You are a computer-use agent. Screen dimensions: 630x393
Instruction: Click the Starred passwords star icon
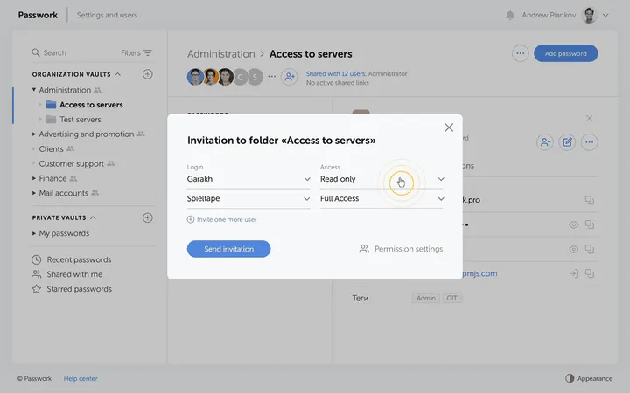[36, 289]
